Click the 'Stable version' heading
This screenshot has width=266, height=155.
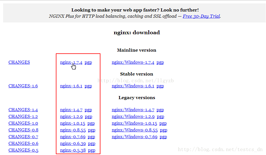137,74
